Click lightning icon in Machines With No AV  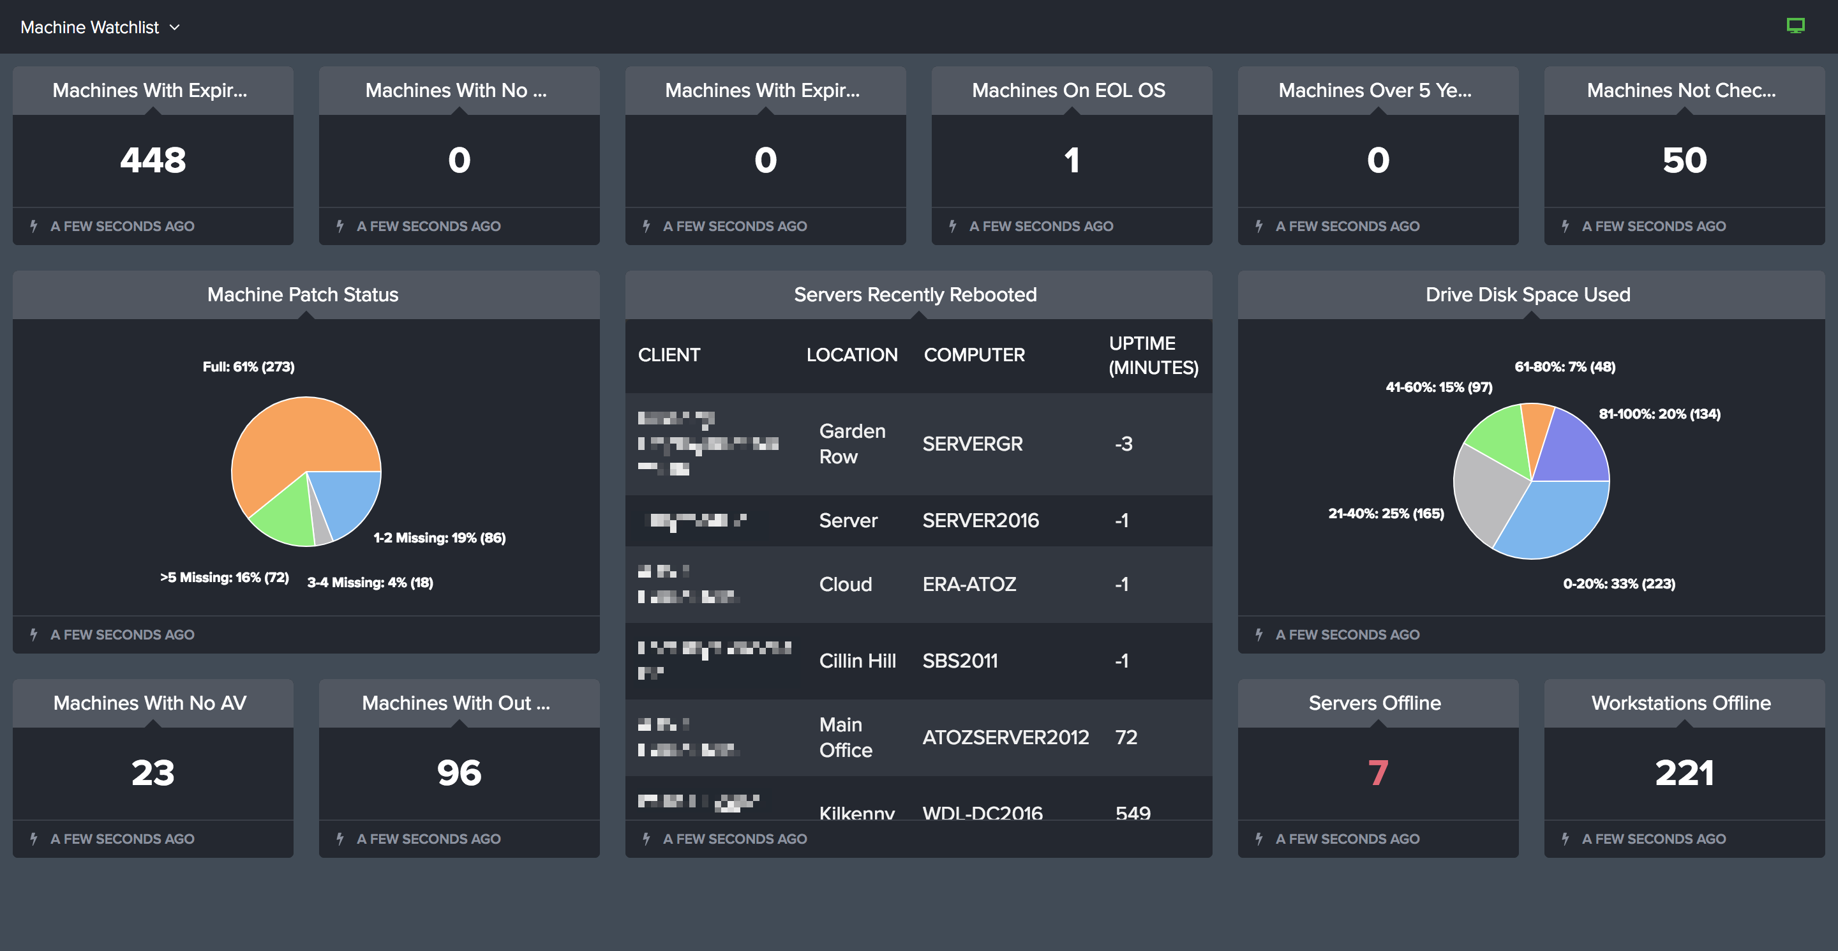(34, 838)
